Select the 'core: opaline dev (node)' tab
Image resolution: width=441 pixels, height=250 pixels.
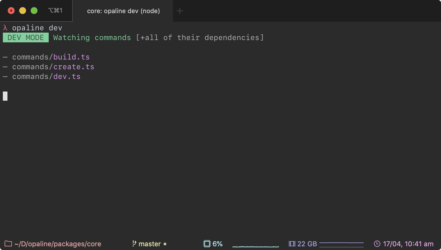[123, 11]
